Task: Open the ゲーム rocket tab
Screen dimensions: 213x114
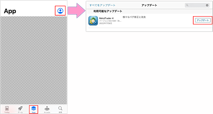Action: tap(20, 110)
